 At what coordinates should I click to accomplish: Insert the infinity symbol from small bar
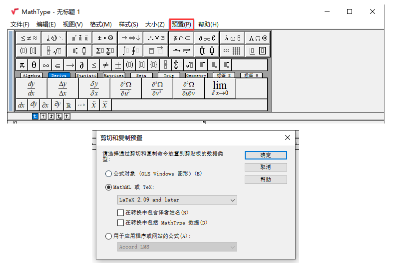[46, 65]
